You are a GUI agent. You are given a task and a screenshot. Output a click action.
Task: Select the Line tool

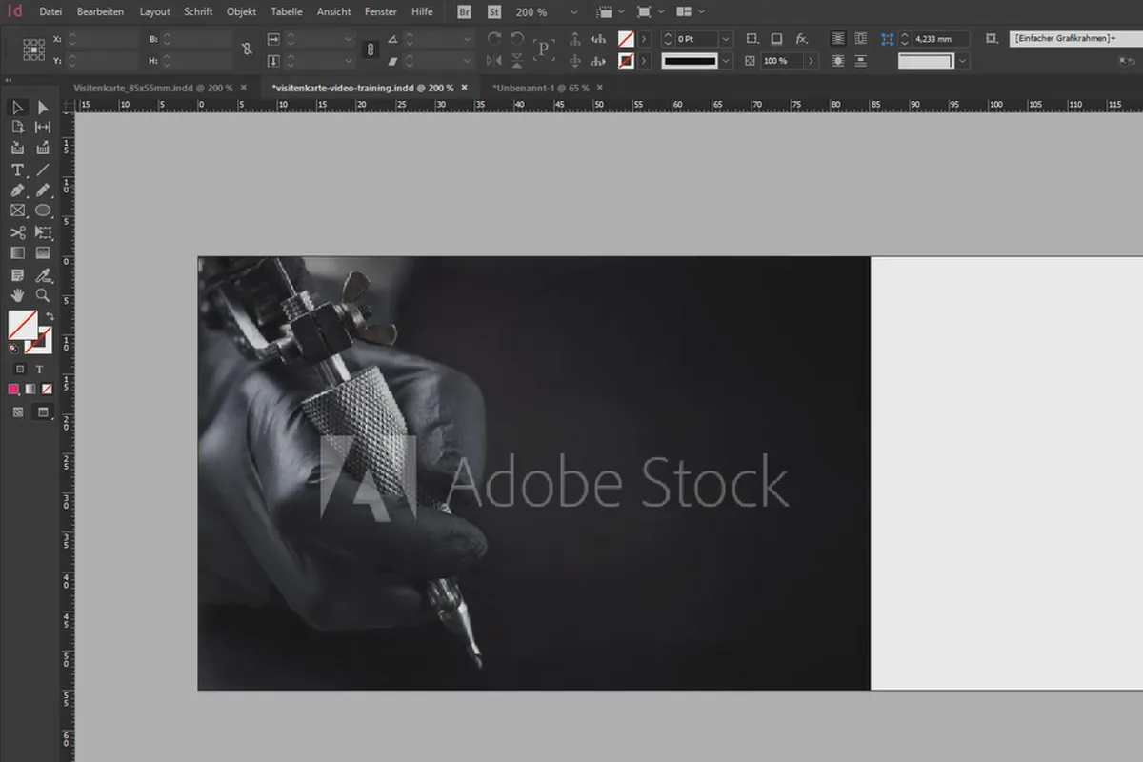[x=43, y=170]
